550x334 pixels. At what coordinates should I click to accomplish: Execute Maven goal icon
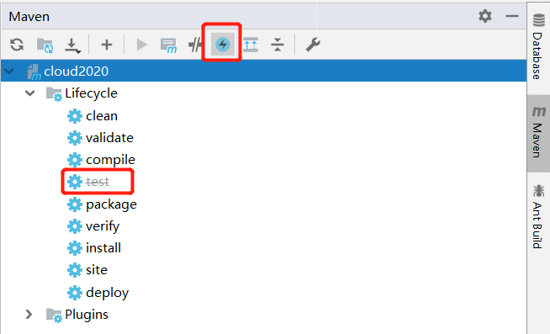tap(169, 45)
